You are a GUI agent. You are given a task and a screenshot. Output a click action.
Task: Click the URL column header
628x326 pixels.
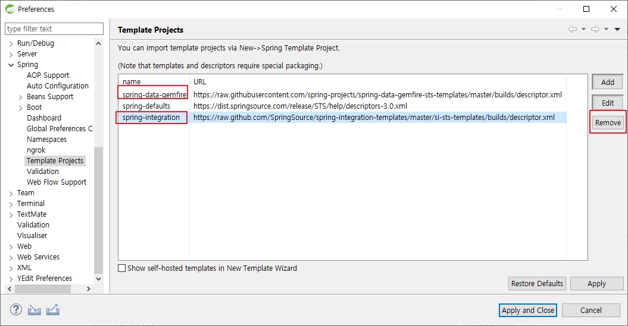pos(377,81)
